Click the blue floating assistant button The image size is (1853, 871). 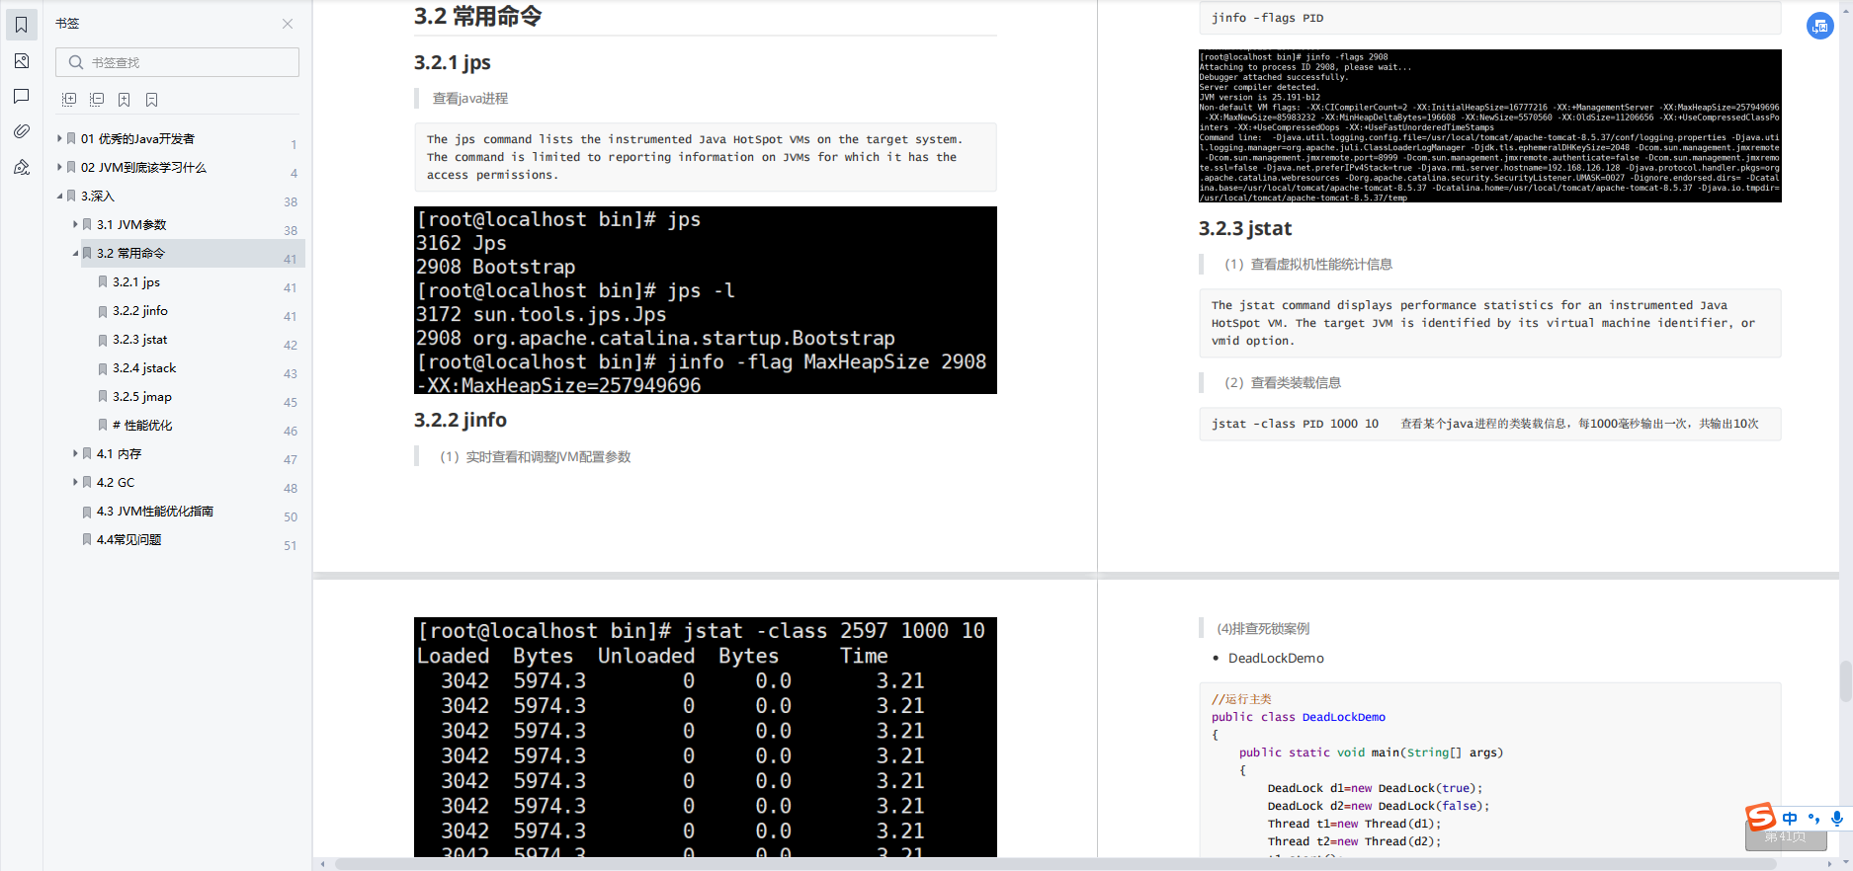1820,27
